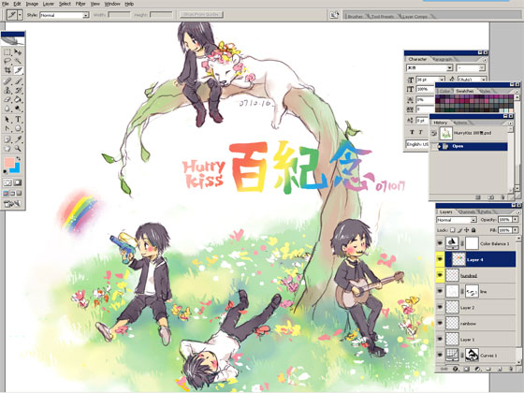Screen dimensions: 524x393
Task: Select the Paint Bucket tool
Action: (18, 99)
